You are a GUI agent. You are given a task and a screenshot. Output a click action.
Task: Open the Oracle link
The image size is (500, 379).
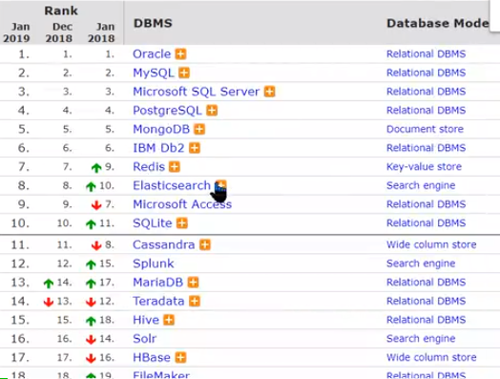pos(152,53)
